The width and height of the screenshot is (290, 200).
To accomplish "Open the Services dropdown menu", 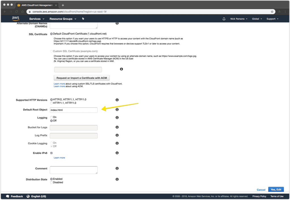I will click(x=37, y=19).
